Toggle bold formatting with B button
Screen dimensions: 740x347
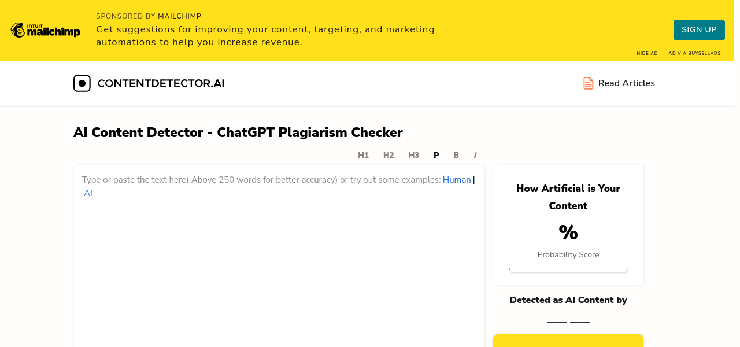point(456,155)
